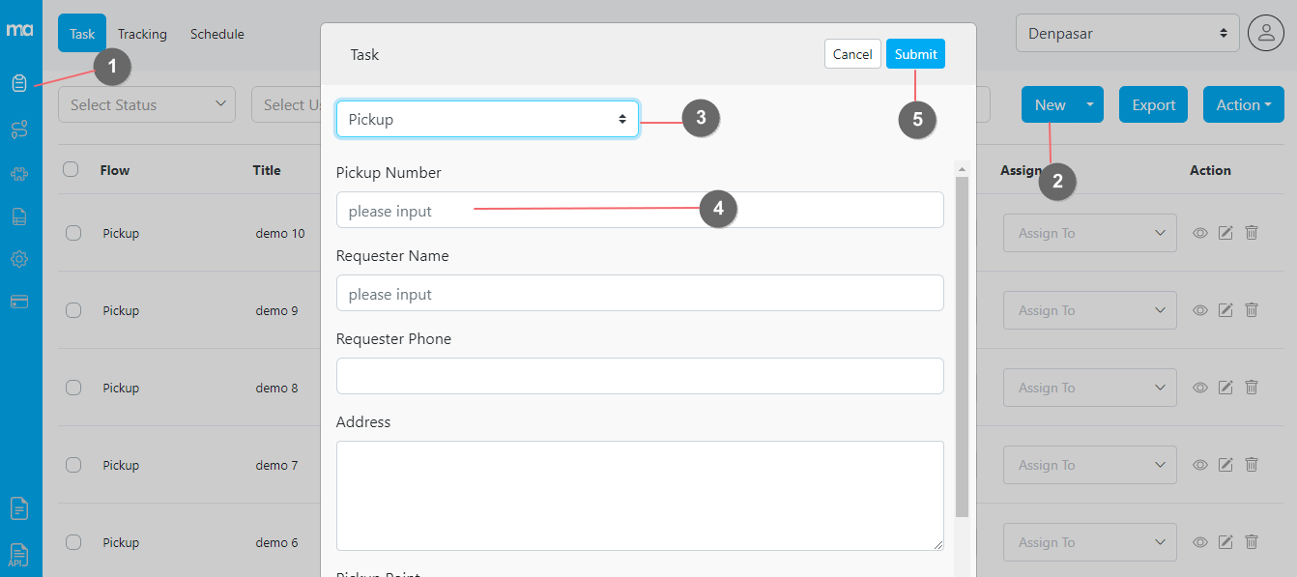Open the puzzle-piece integrations icon
This screenshot has width=1297, height=577.
coord(20,172)
